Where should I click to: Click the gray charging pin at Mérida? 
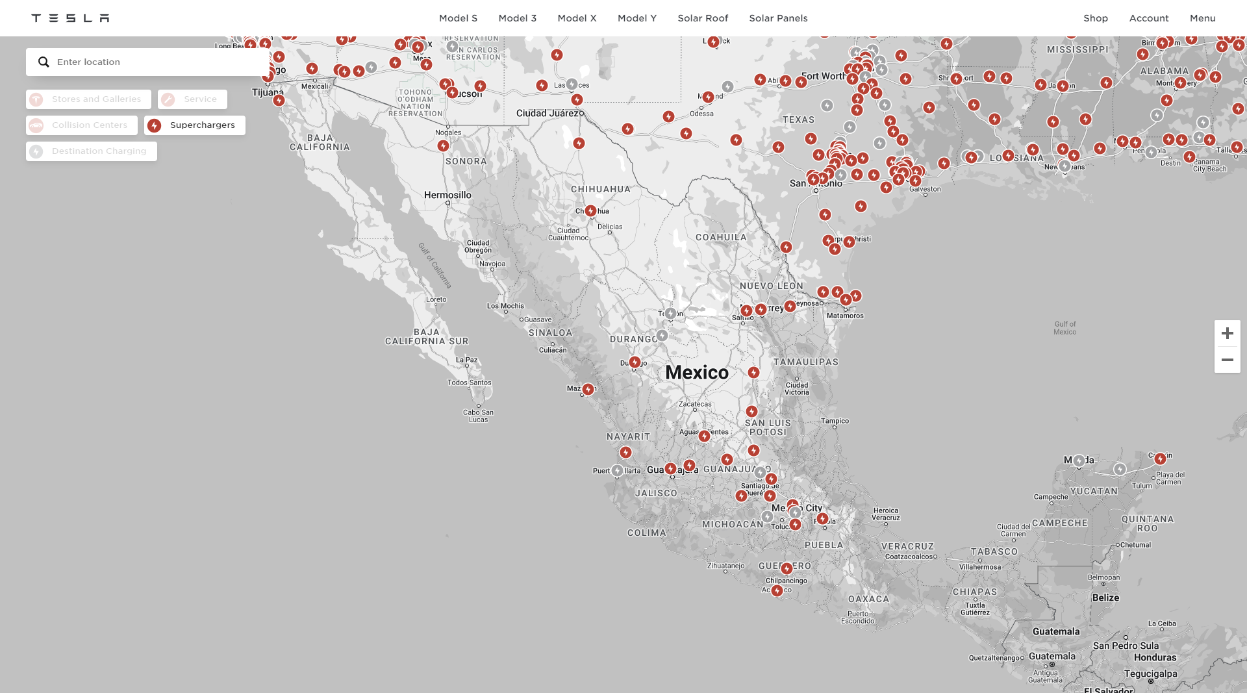pos(1079,460)
